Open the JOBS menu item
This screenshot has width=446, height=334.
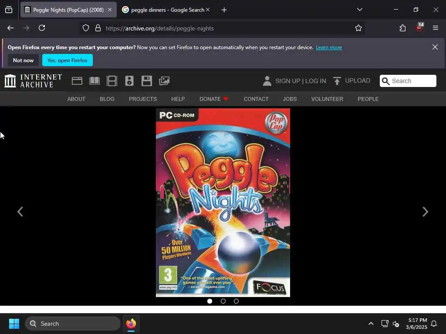[290, 99]
